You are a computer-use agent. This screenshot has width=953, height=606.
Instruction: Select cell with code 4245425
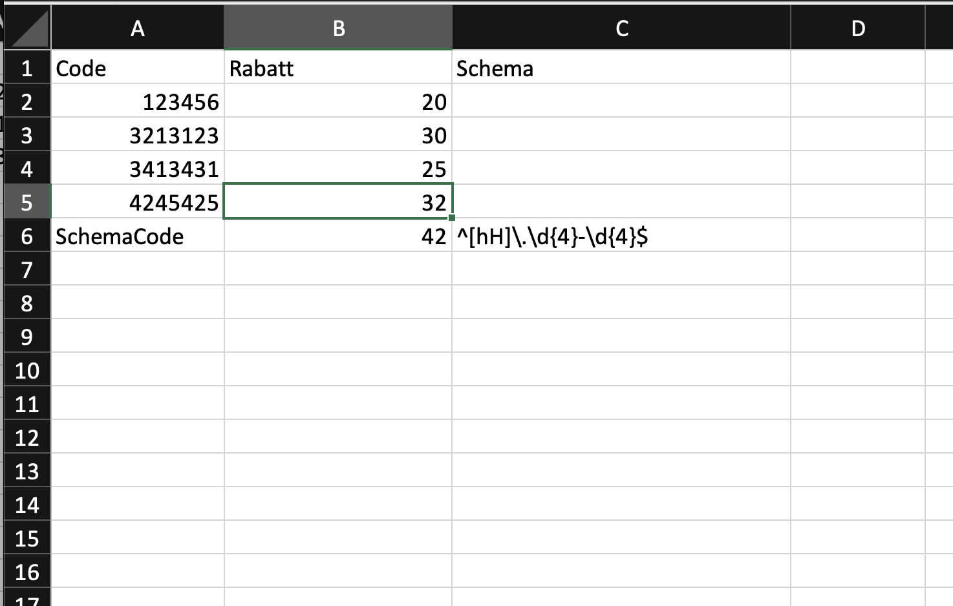137,203
